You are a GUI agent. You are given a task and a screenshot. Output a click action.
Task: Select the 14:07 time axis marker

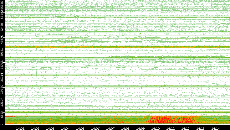click(110, 128)
